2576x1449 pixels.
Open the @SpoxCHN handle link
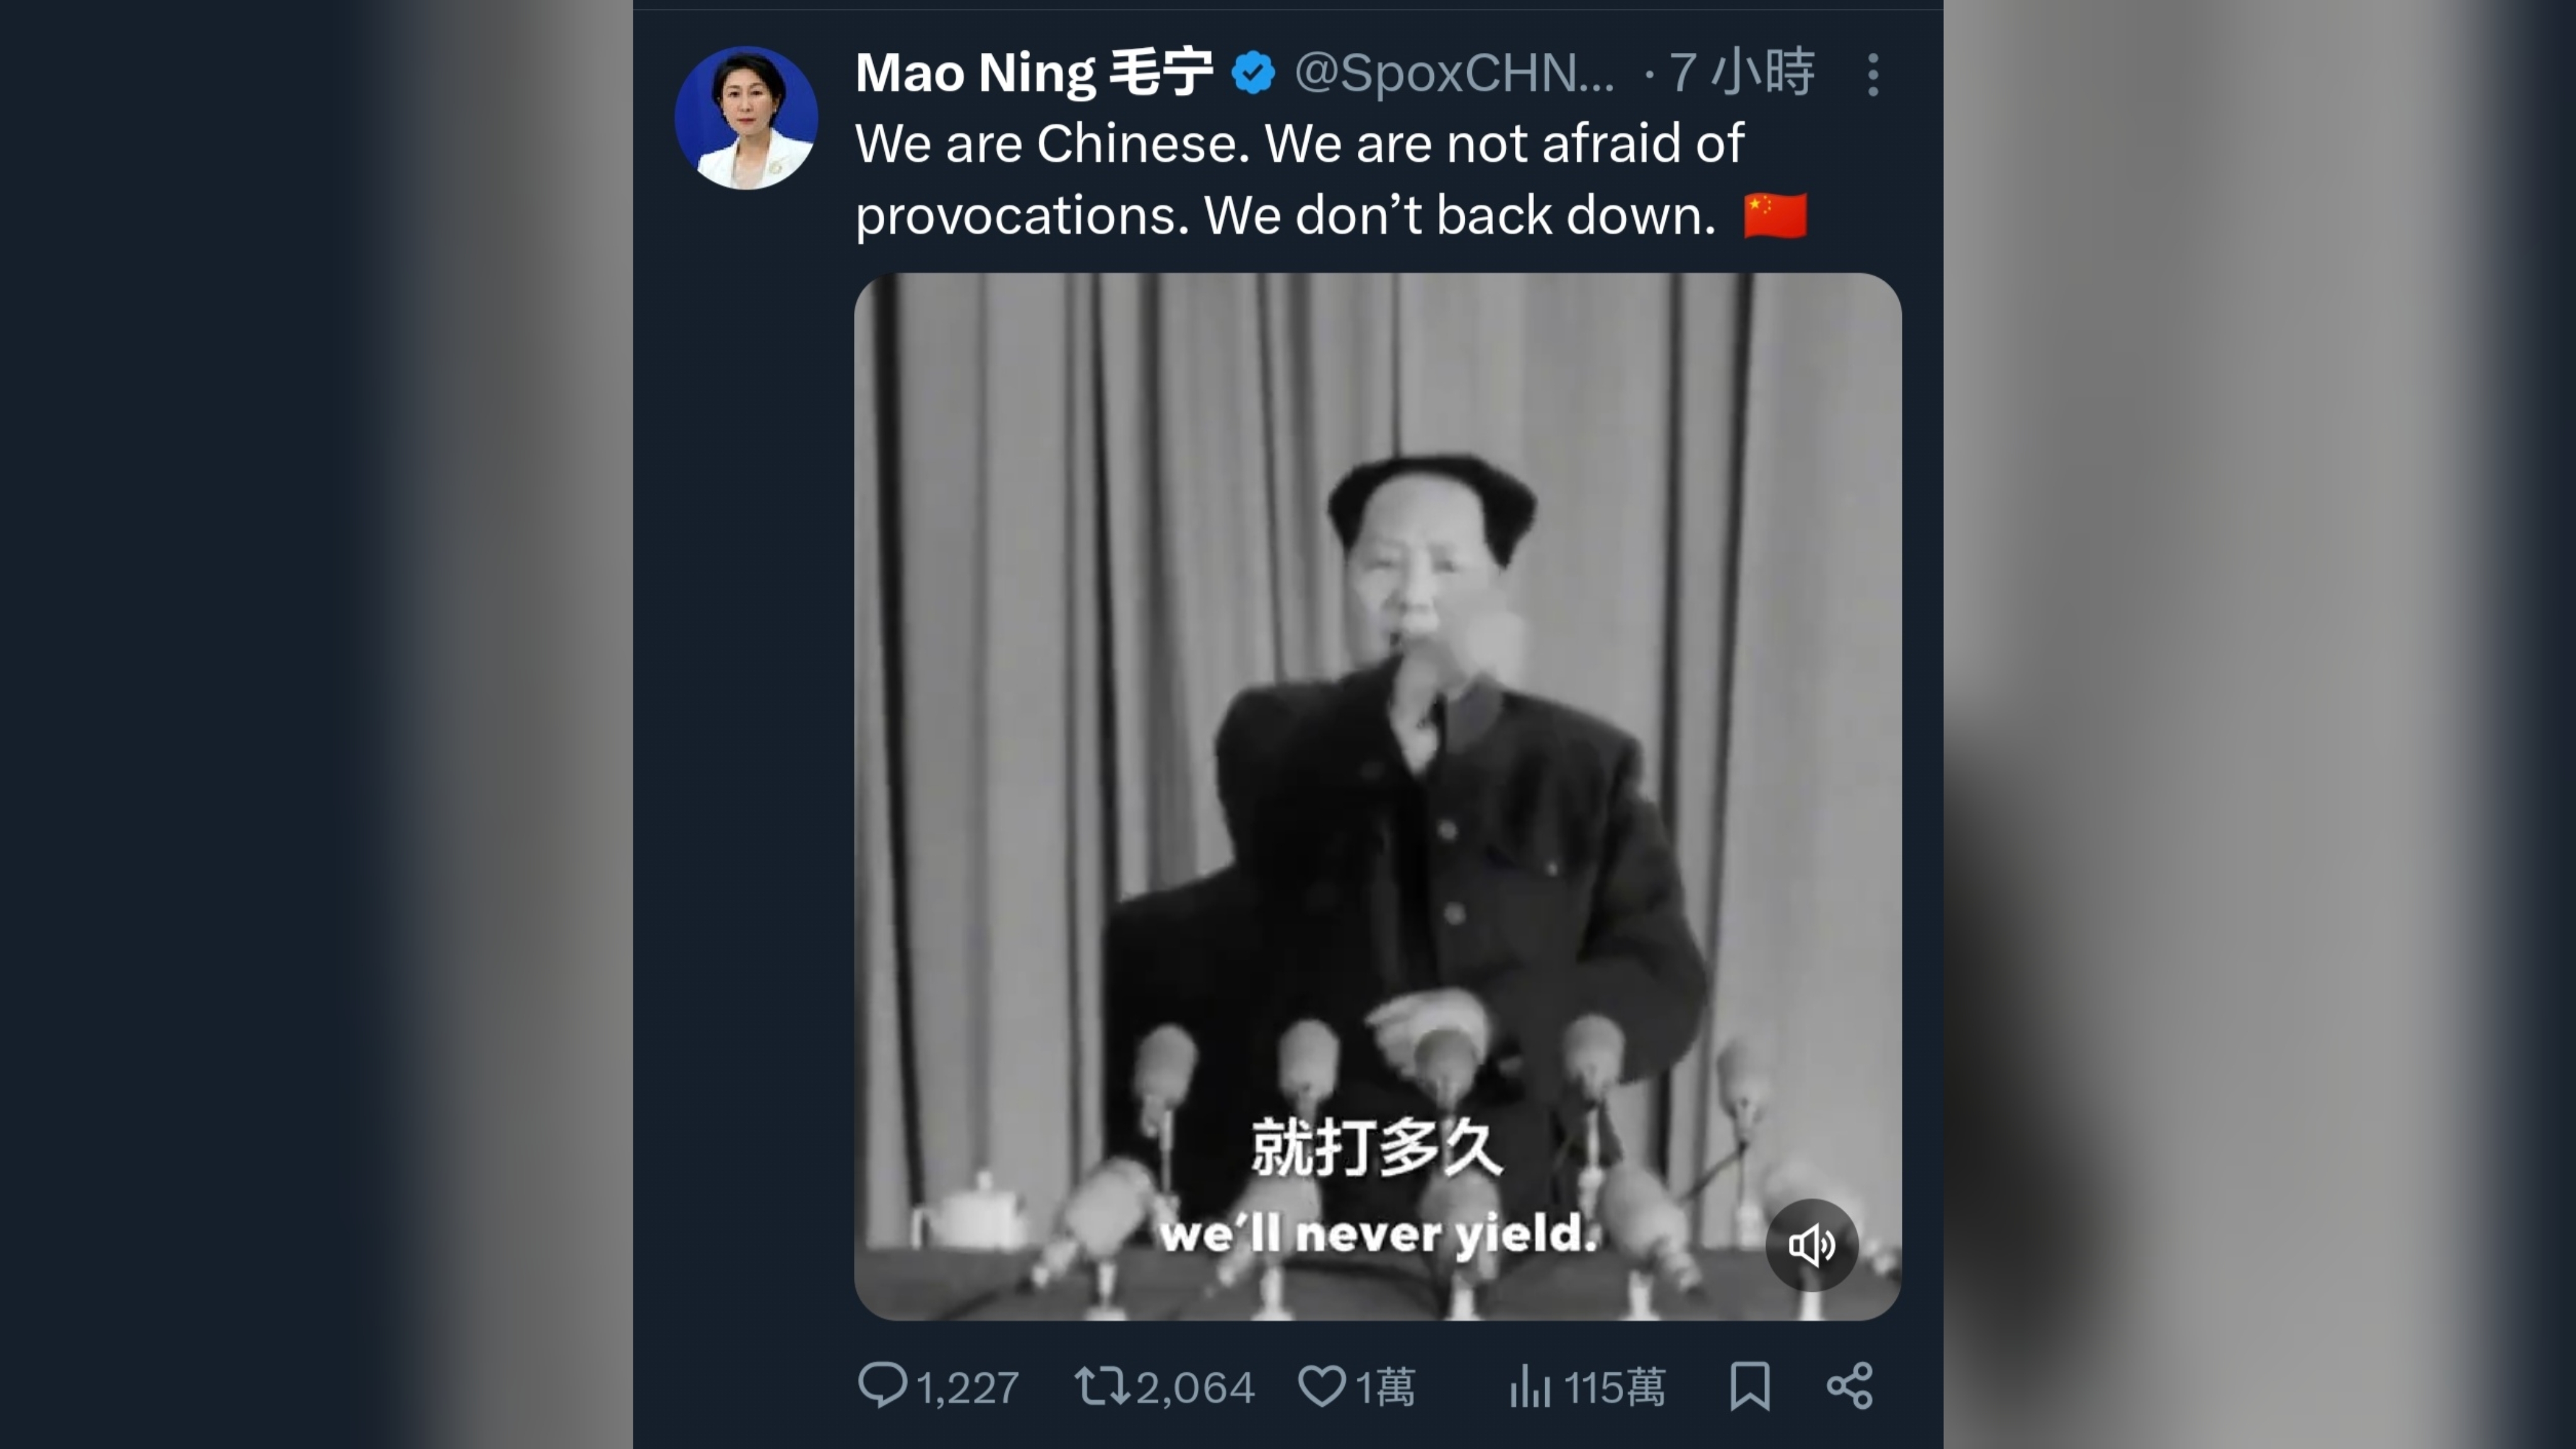(1454, 73)
